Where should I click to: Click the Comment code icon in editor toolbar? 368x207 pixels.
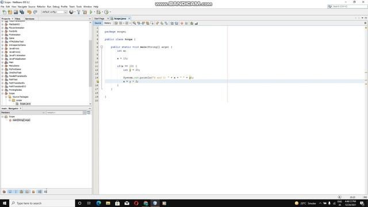(191, 23)
